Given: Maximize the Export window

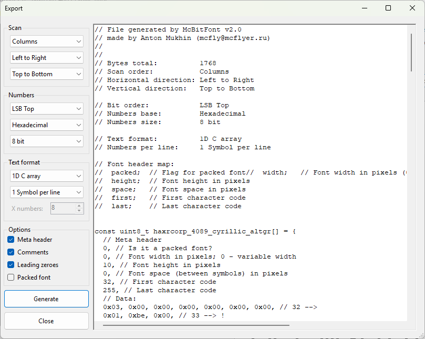Looking at the screenshot, I should point(388,8).
